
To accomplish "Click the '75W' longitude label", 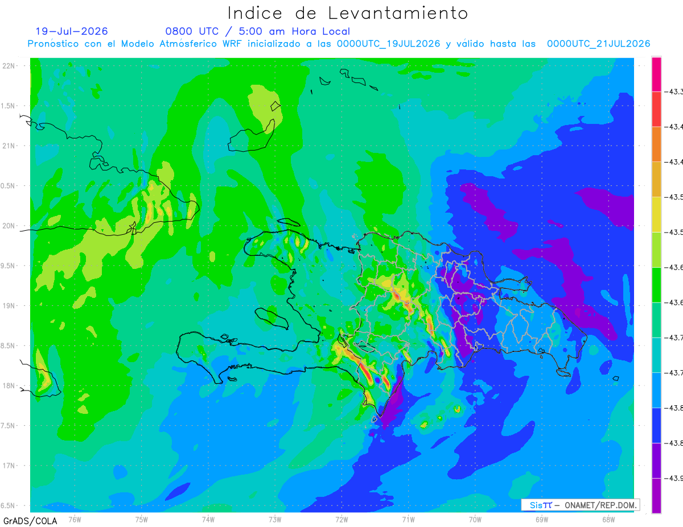I will click(x=142, y=519).
